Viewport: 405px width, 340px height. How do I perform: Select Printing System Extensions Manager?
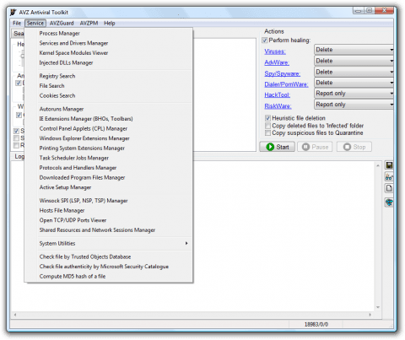pyautogui.click(x=109, y=148)
